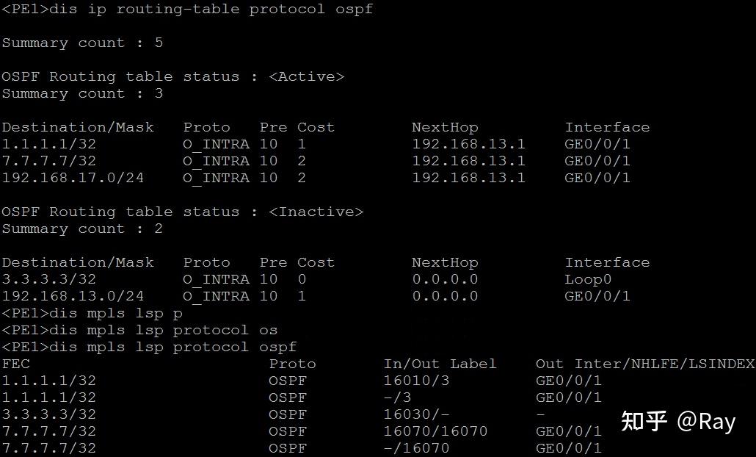Click the OSPF Routing table Inactive status line

pos(182,212)
